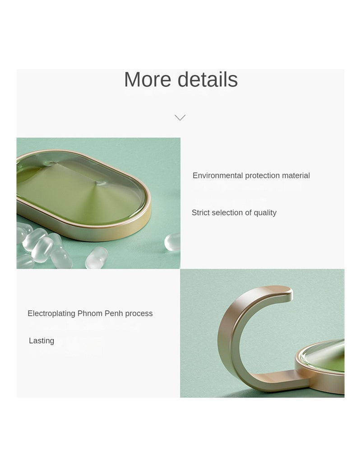The image size is (361, 467).
Task: Click the More details heading
Action: 180,79
